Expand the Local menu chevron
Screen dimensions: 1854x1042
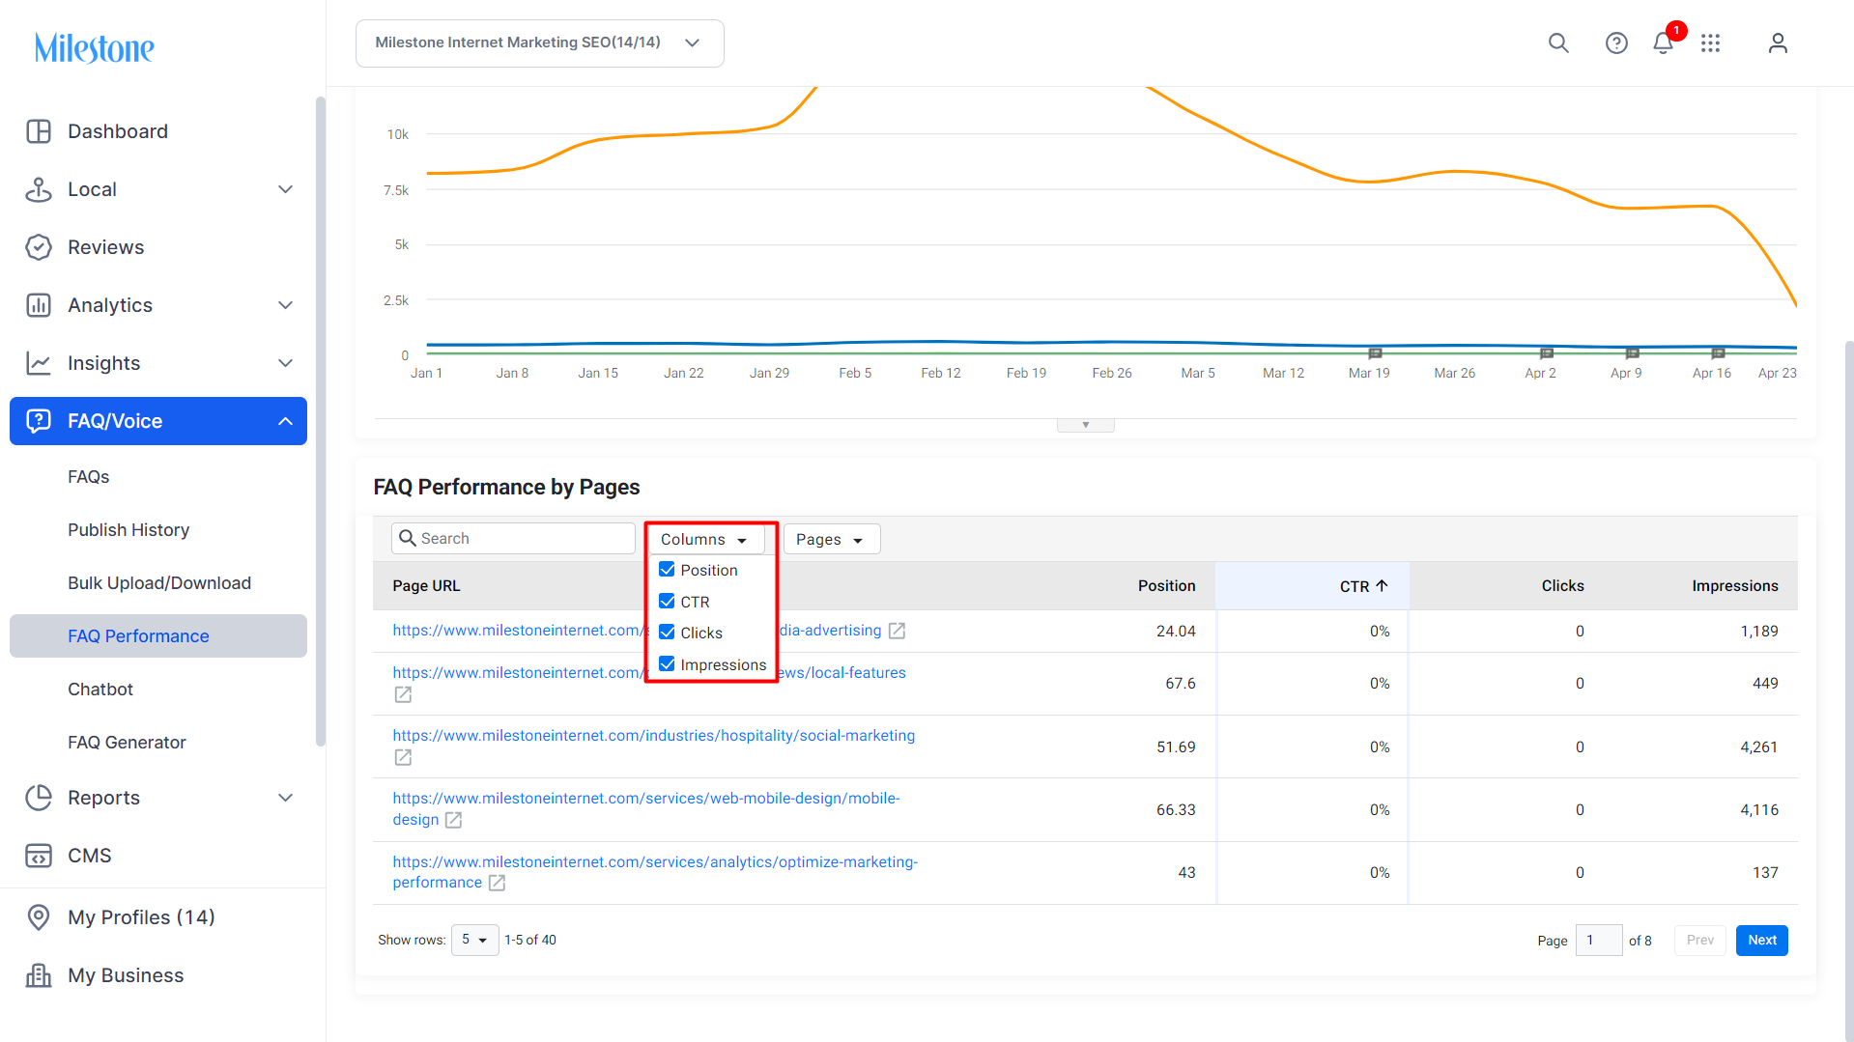pos(285,189)
